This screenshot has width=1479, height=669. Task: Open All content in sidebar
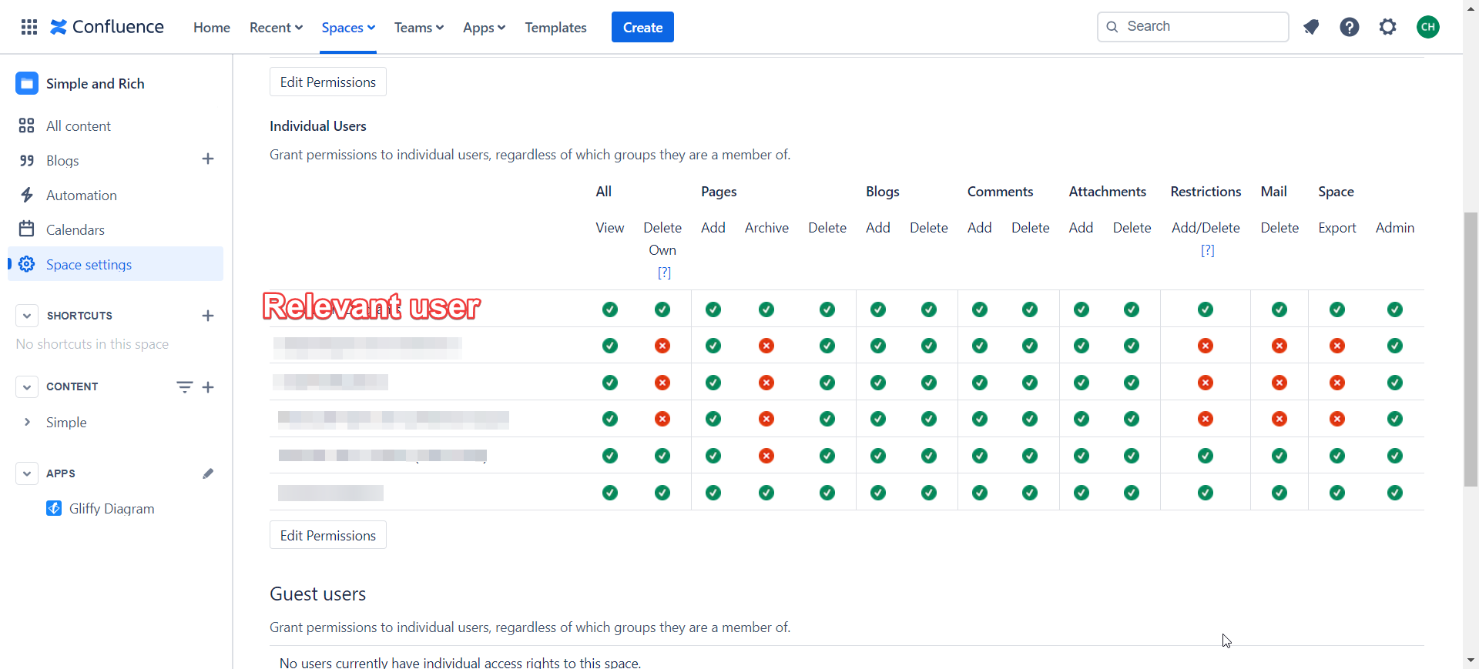pos(116,125)
